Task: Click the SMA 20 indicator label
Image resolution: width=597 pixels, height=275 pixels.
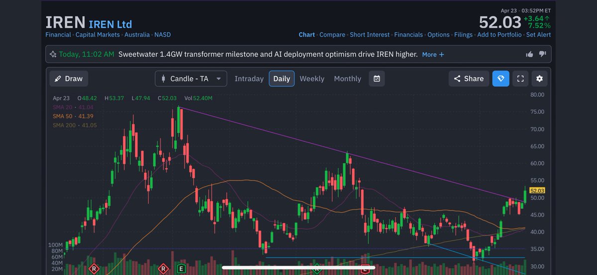Action: [x=73, y=107]
